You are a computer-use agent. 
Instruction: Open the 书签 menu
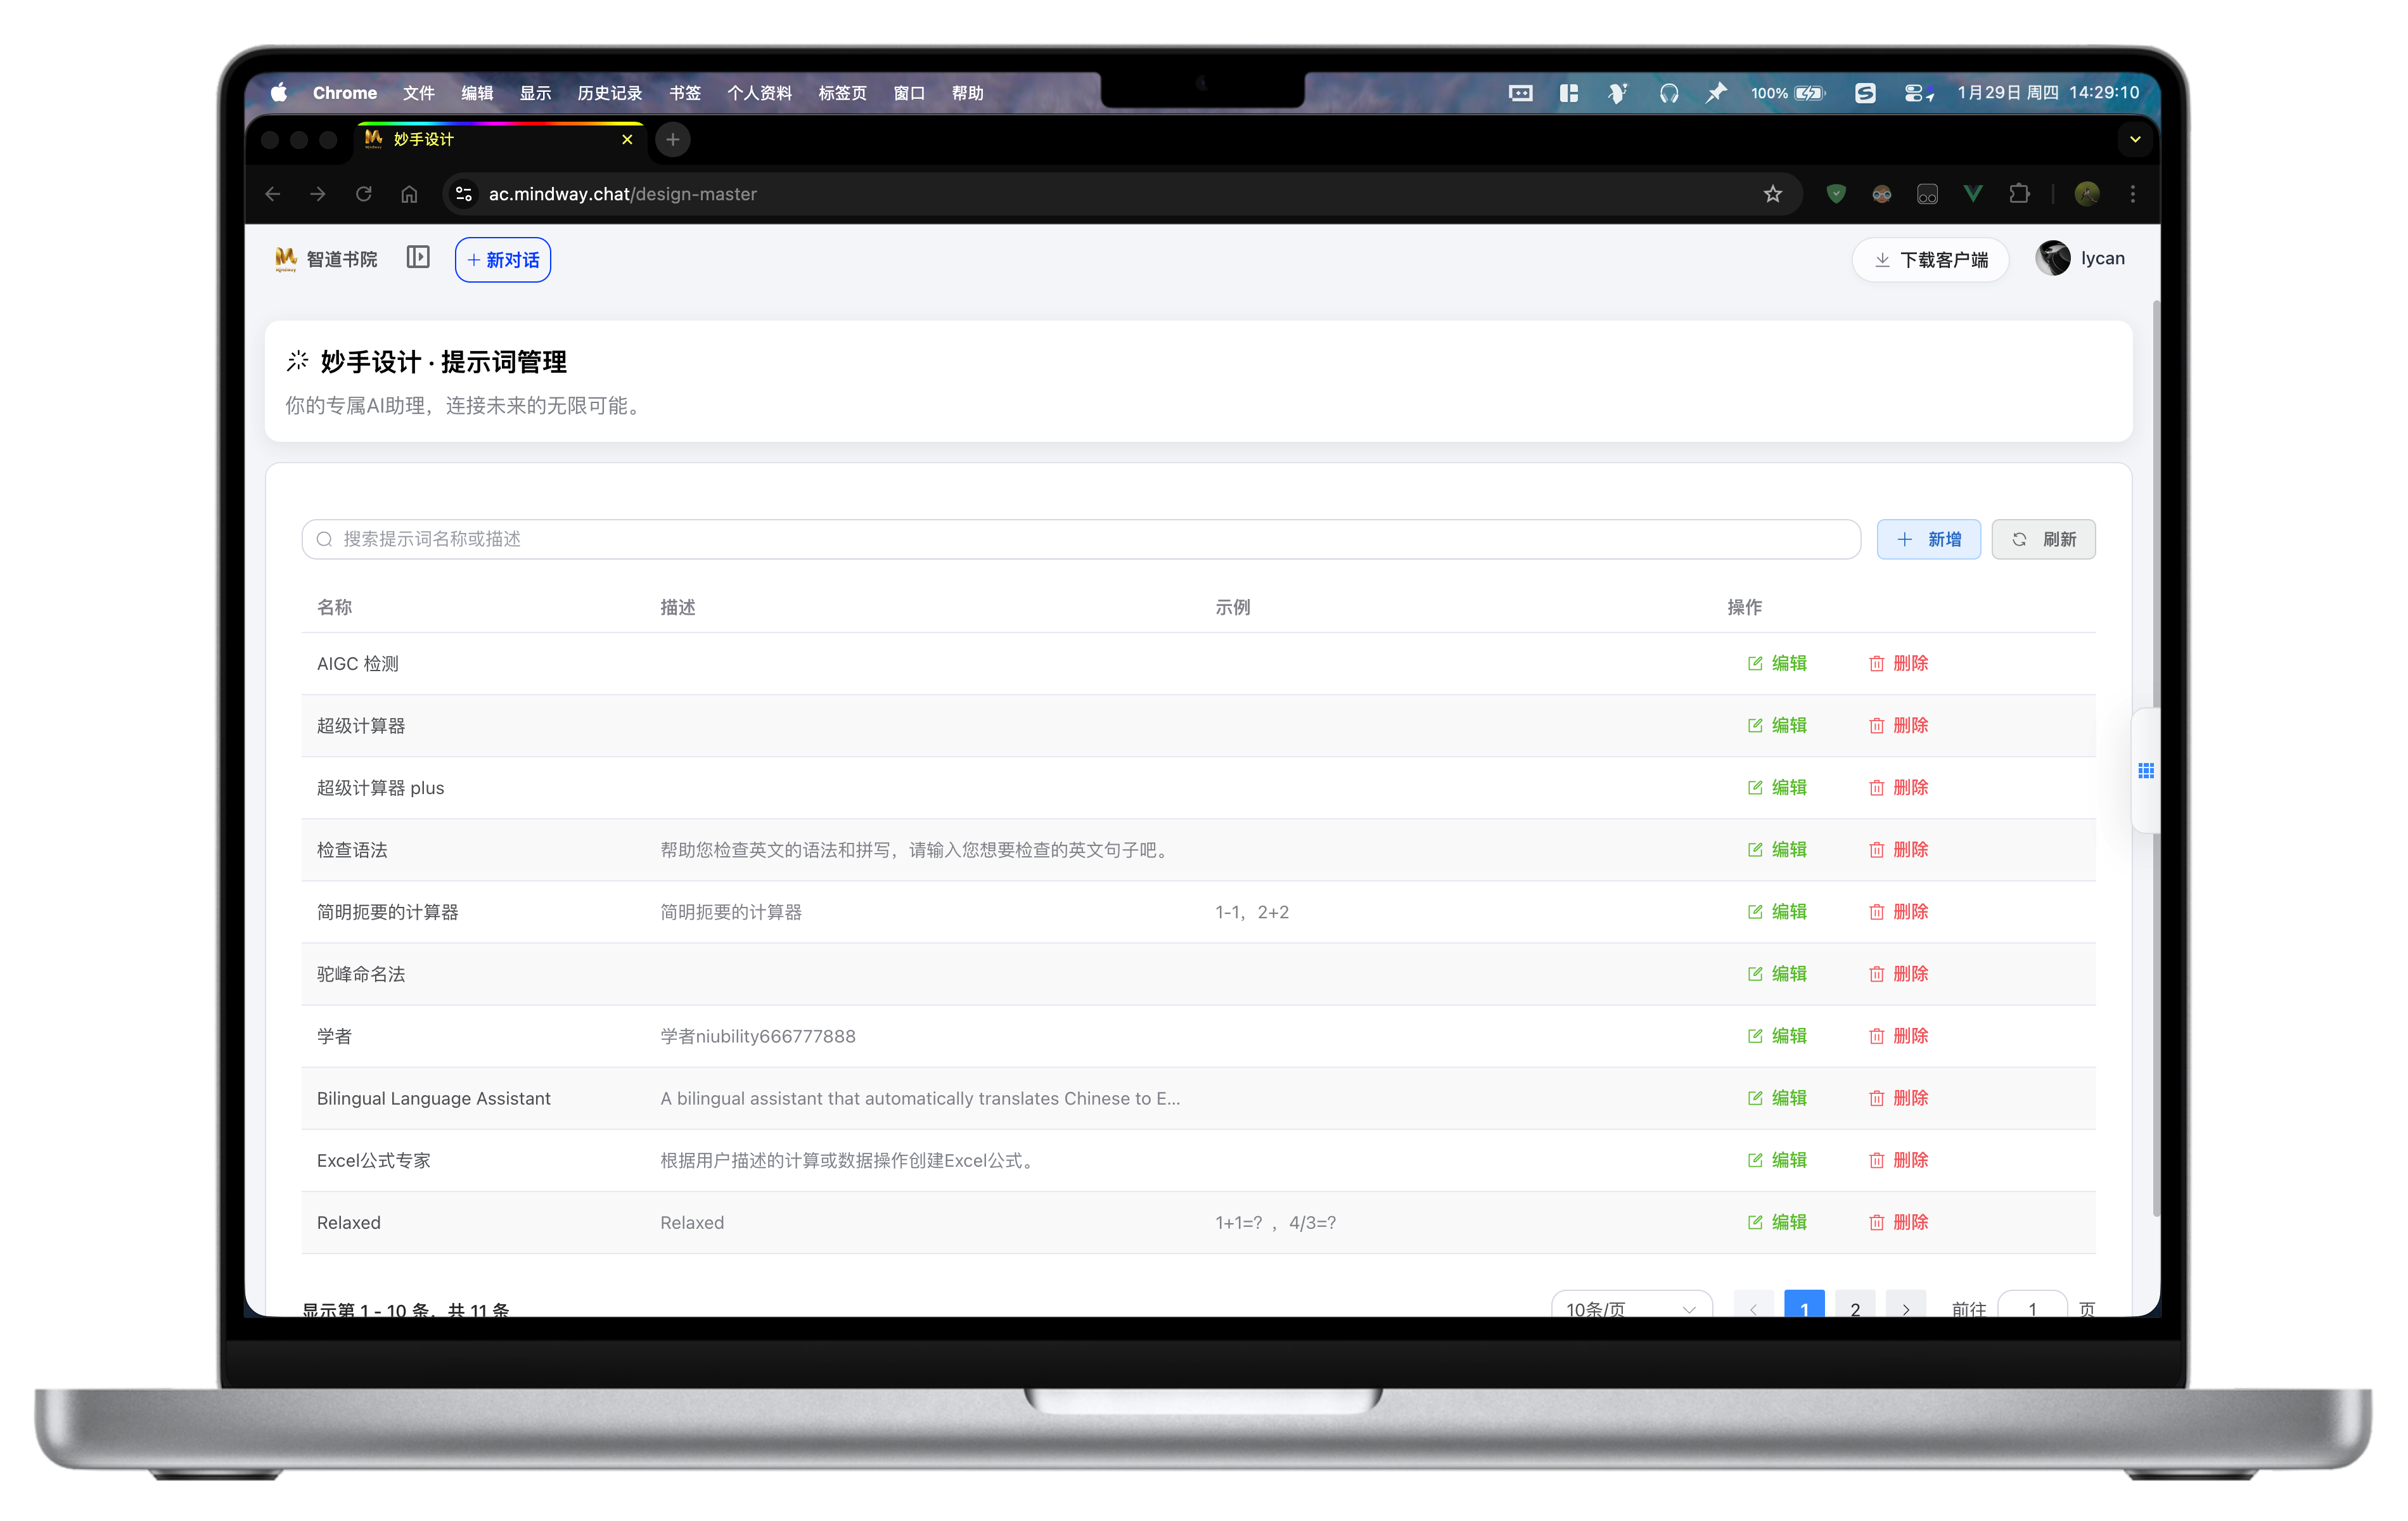point(685,93)
